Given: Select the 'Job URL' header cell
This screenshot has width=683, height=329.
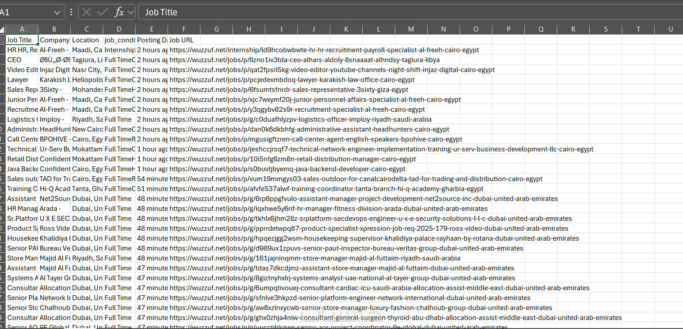Looking at the screenshot, I should click(184, 40).
